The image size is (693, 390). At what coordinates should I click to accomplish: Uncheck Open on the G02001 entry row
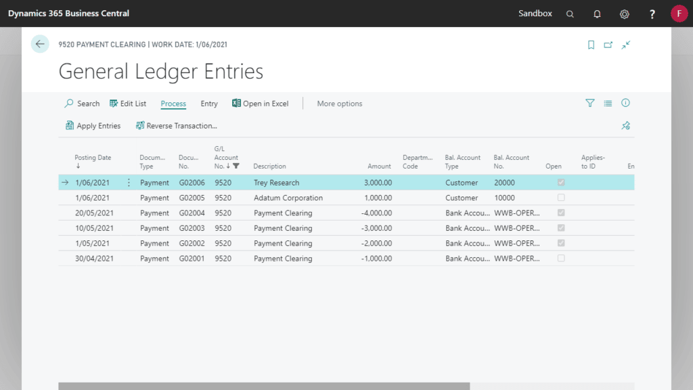pyautogui.click(x=560, y=258)
